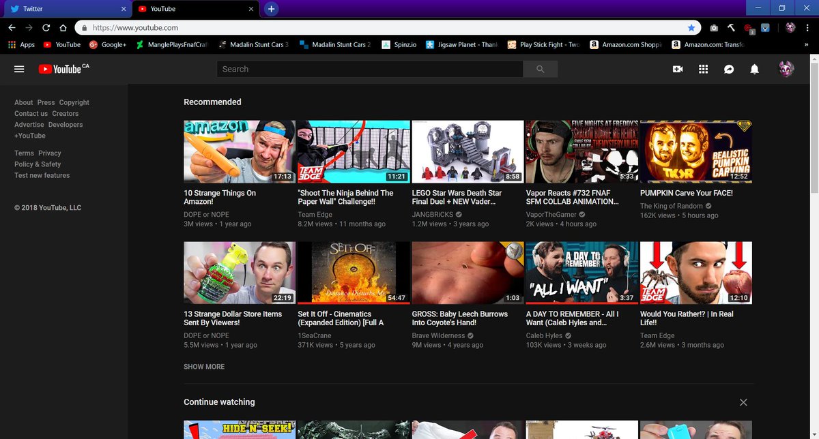Go to DOPE or NOPE channel under Amazon video
Image resolution: width=819 pixels, height=439 pixels.
pos(206,215)
